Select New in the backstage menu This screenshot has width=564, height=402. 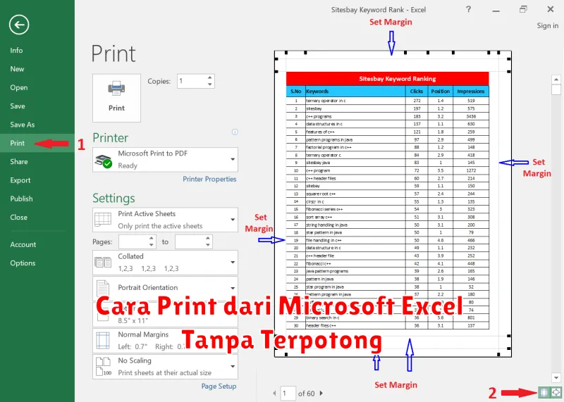pyautogui.click(x=17, y=69)
